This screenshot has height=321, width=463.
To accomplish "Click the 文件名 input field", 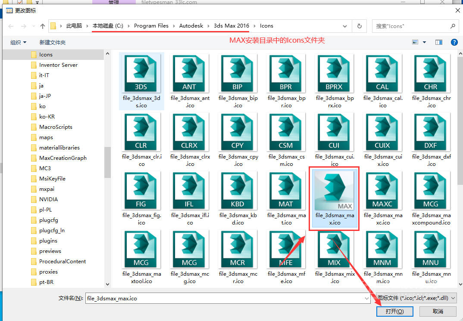I will (x=224, y=298).
